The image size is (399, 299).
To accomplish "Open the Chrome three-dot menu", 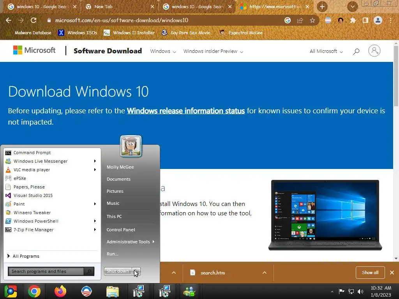I will pyautogui.click(x=390, y=20).
